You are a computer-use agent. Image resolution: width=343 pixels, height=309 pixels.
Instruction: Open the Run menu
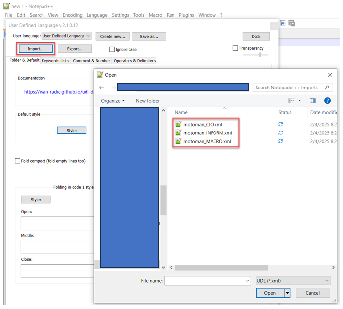click(171, 15)
